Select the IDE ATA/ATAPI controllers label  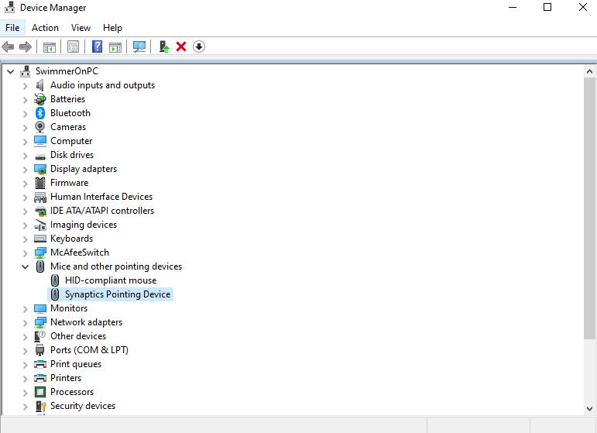point(102,211)
